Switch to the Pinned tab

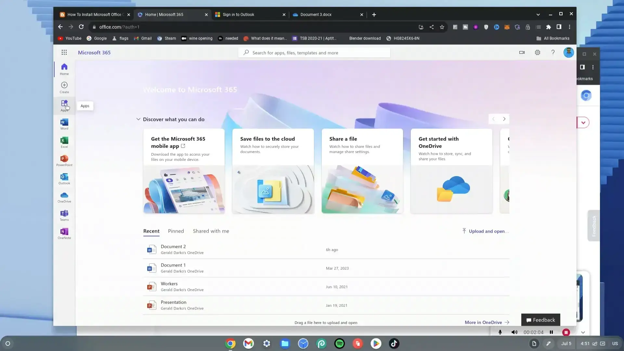click(x=176, y=231)
